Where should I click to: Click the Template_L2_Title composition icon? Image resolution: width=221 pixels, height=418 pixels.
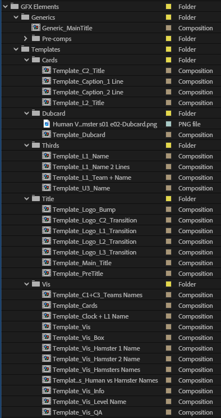[47, 102]
